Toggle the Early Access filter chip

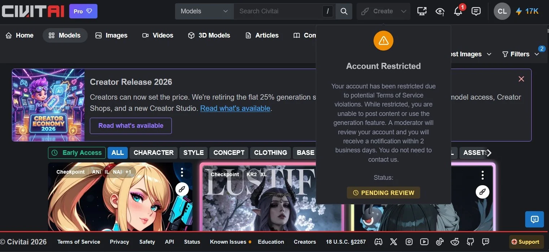[77, 153]
